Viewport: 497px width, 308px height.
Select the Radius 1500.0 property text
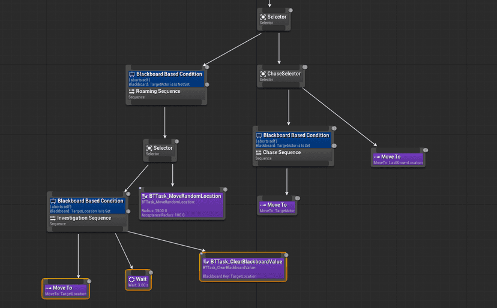point(152,211)
